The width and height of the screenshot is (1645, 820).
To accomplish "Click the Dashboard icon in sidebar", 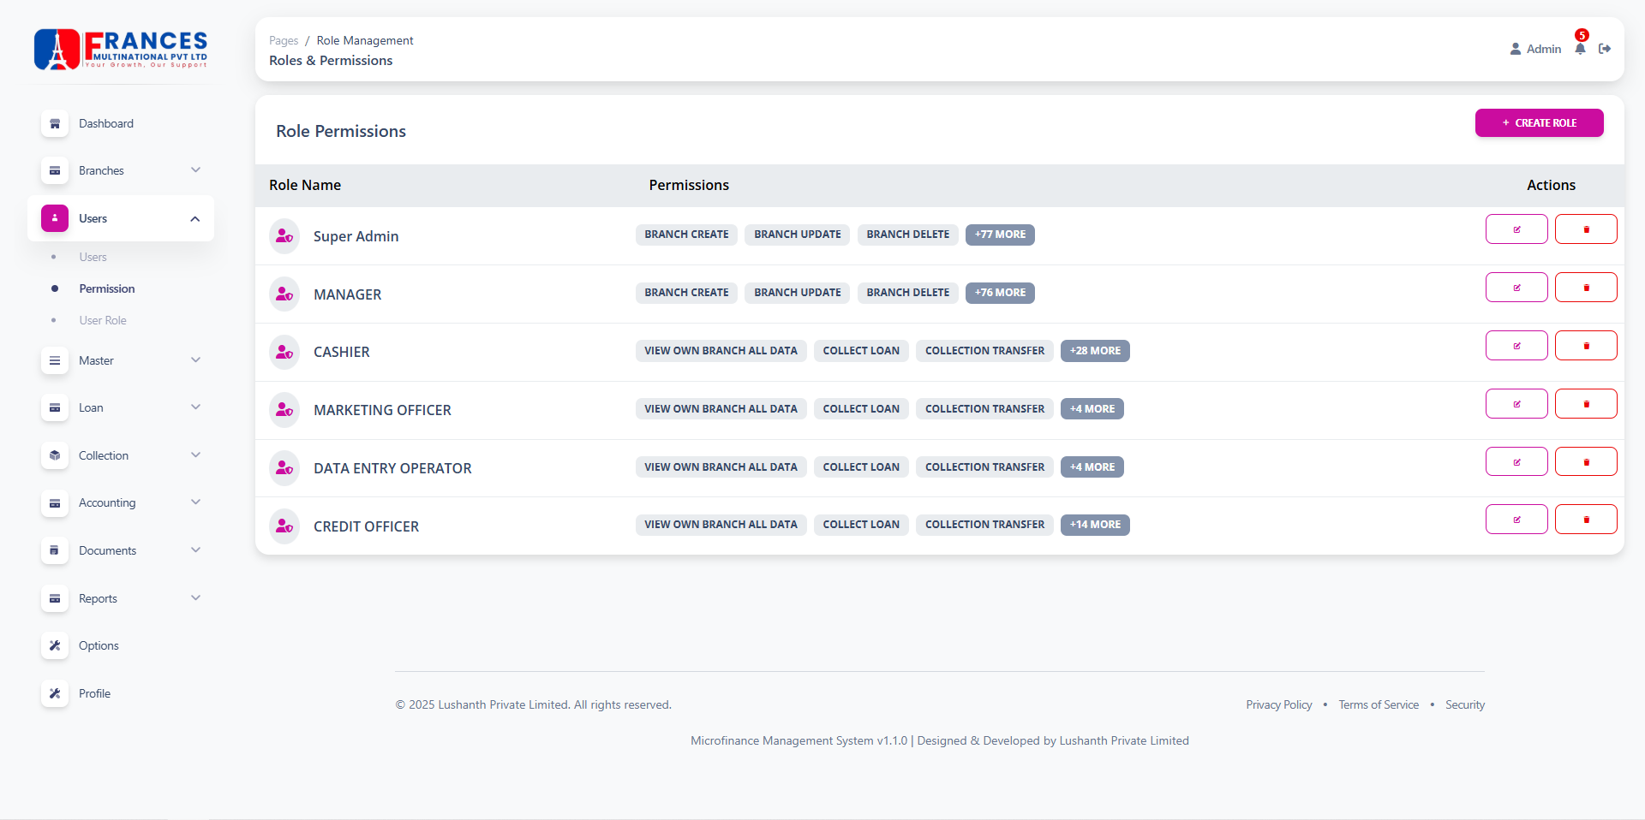I will click(55, 123).
